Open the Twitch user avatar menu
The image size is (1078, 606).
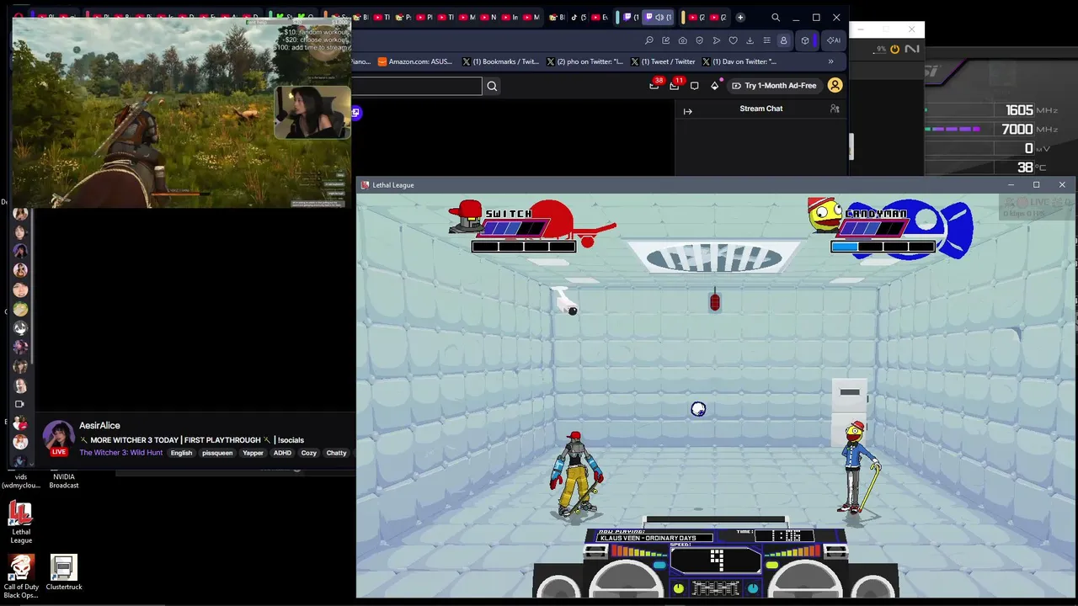835,85
